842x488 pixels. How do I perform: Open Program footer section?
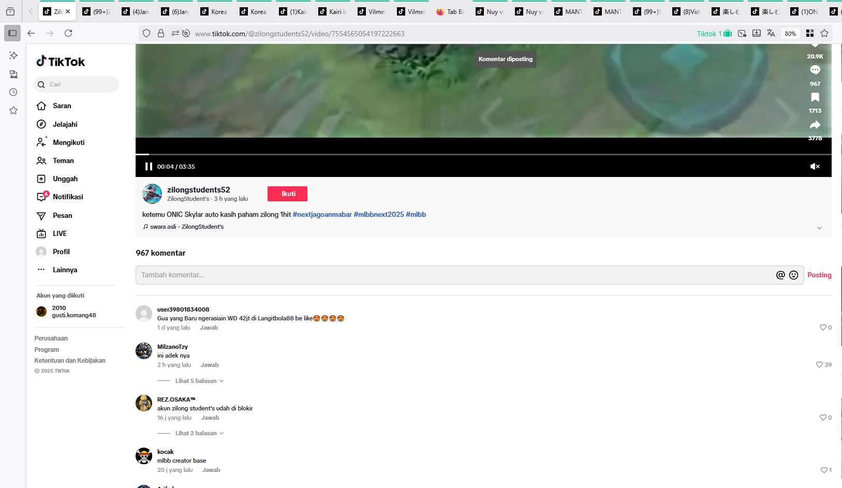[47, 350]
